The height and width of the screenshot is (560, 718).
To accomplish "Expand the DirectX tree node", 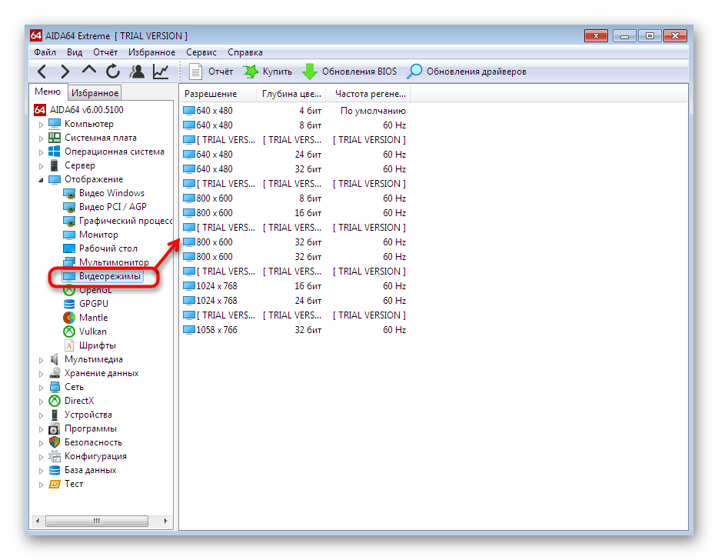I will (x=41, y=402).
